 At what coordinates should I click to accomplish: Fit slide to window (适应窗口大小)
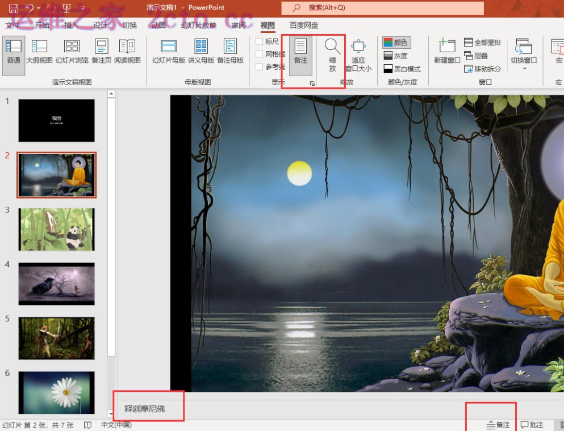tap(358, 55)
